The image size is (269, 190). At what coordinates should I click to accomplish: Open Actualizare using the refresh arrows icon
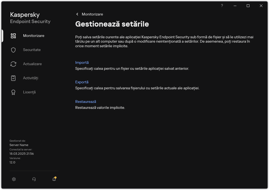(x=13, y=64)
